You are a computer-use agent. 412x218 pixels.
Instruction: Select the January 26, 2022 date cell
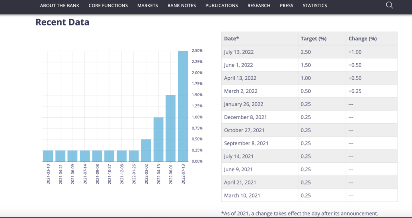pyautogui.click(x=260, y=104)
